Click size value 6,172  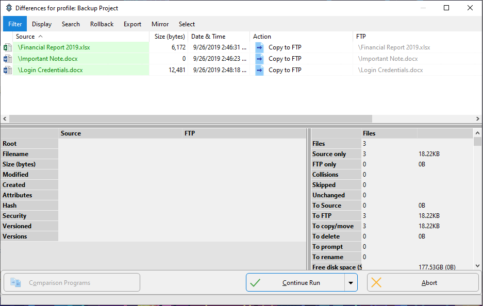point(179,47)
